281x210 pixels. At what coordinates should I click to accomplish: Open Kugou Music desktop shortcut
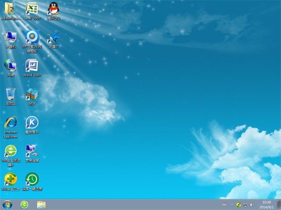pyautogui.click(x=32, y=123)
